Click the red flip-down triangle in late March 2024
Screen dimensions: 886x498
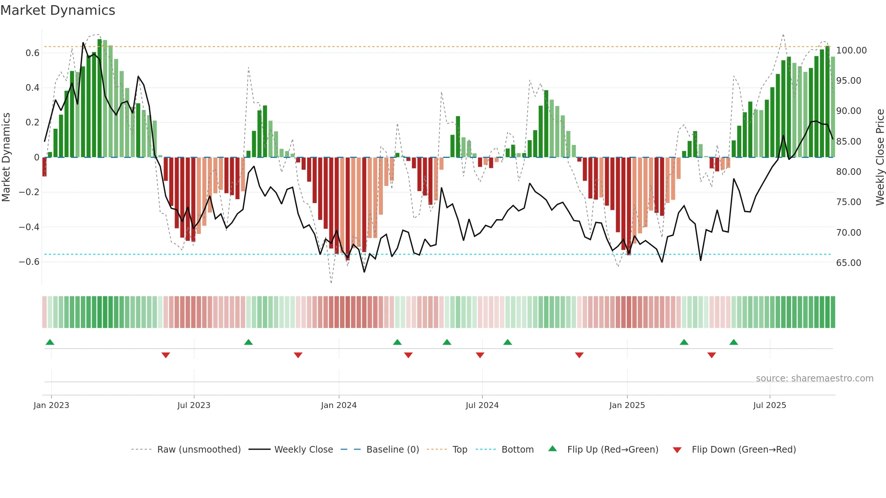[408, 355]
